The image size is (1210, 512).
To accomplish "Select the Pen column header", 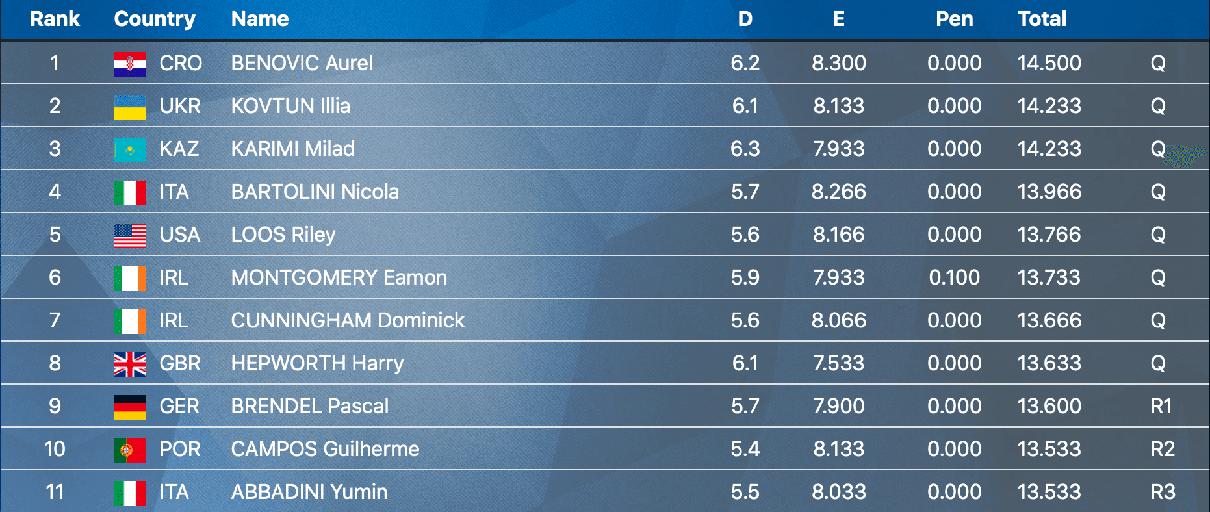I will (x=954, y=19).
